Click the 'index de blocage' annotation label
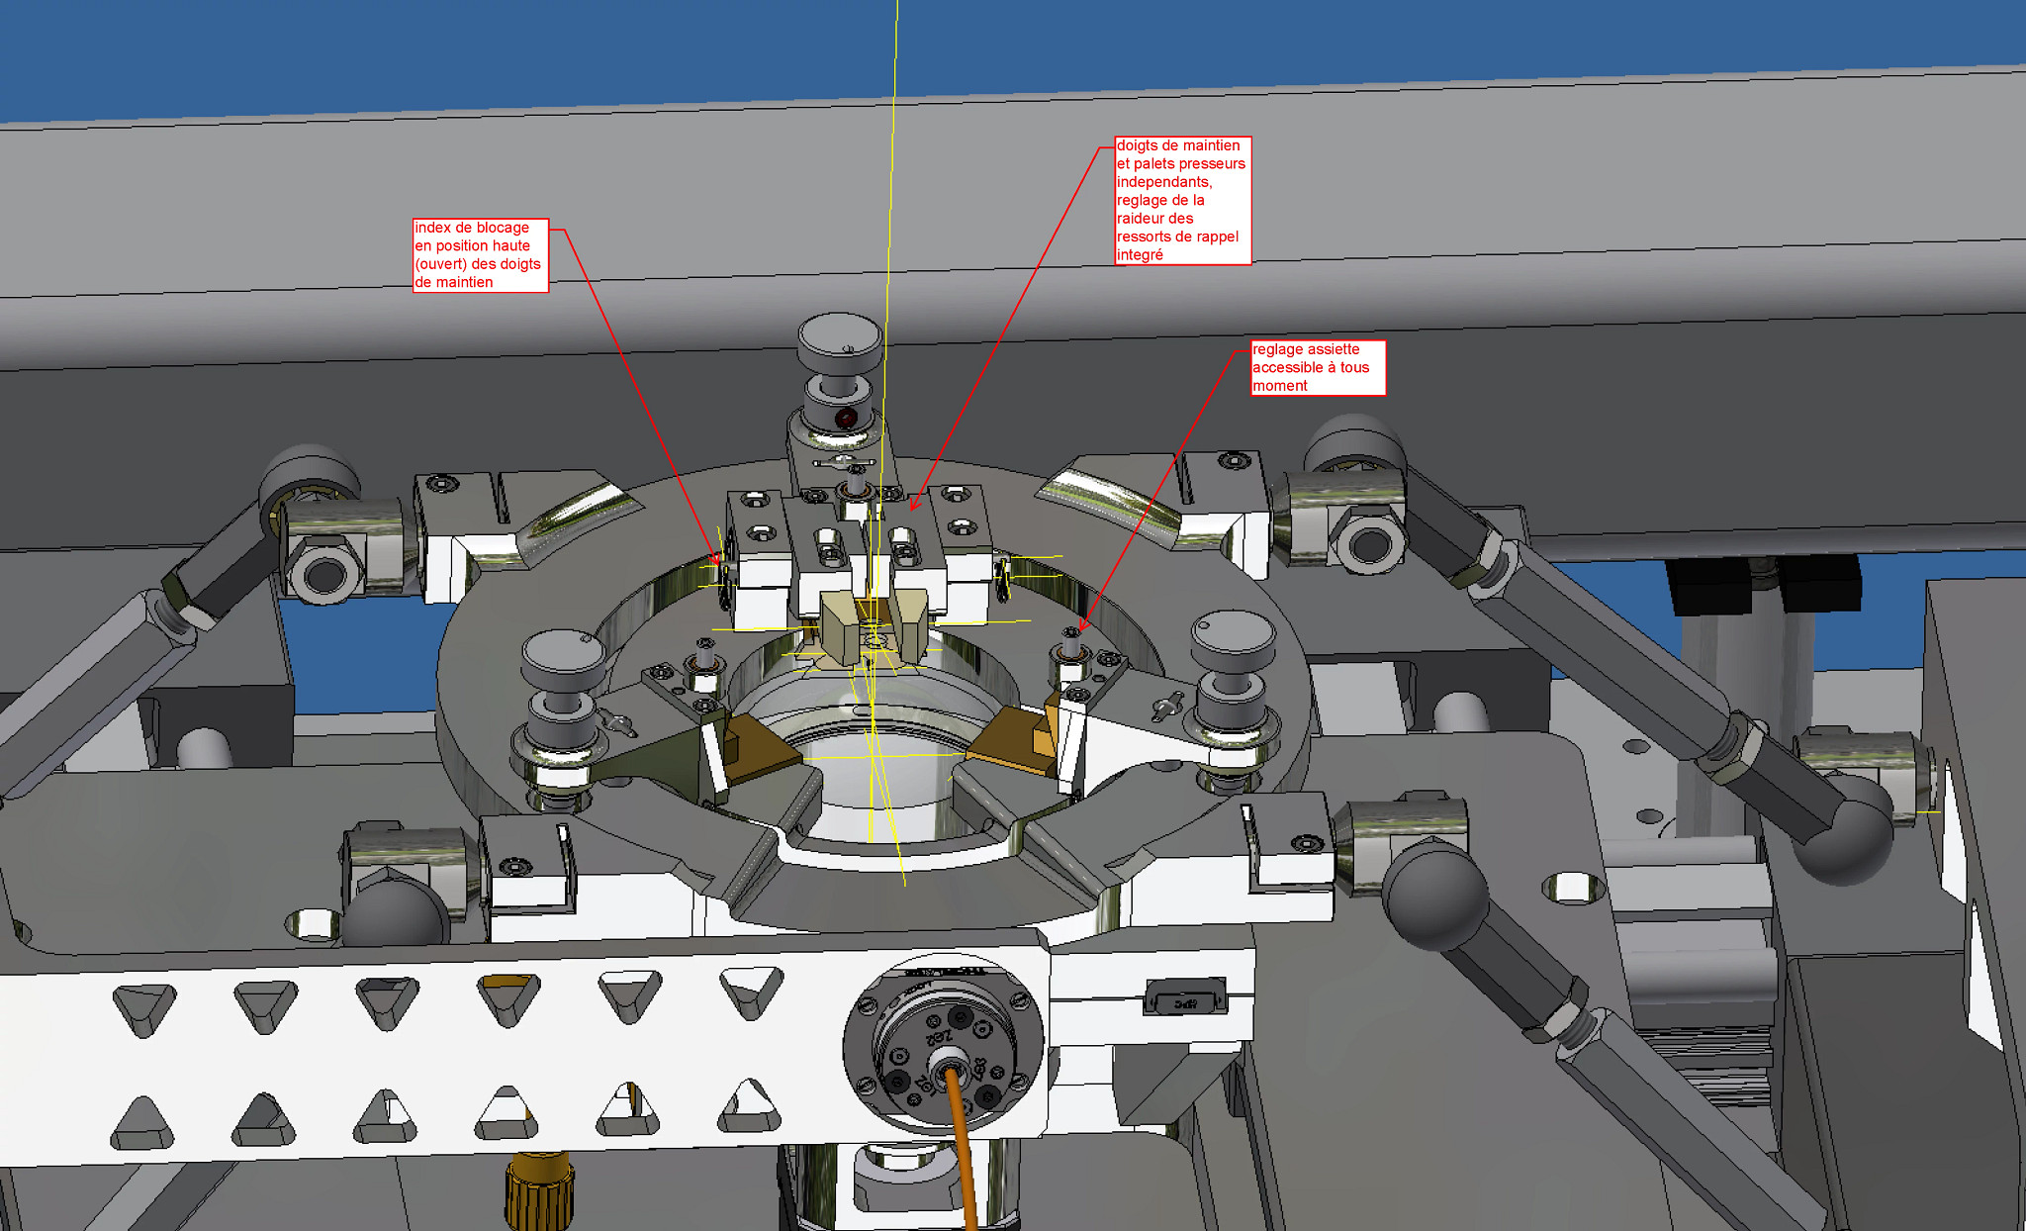The width and height of the screenshot is (2026, 1231). (480, 255)
